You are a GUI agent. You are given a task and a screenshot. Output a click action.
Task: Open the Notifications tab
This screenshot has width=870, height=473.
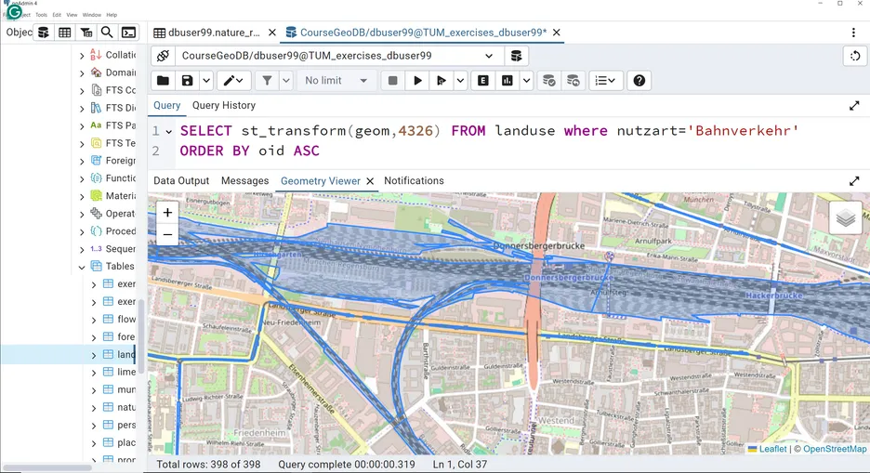pyautogui.click(x=414, y=181)
